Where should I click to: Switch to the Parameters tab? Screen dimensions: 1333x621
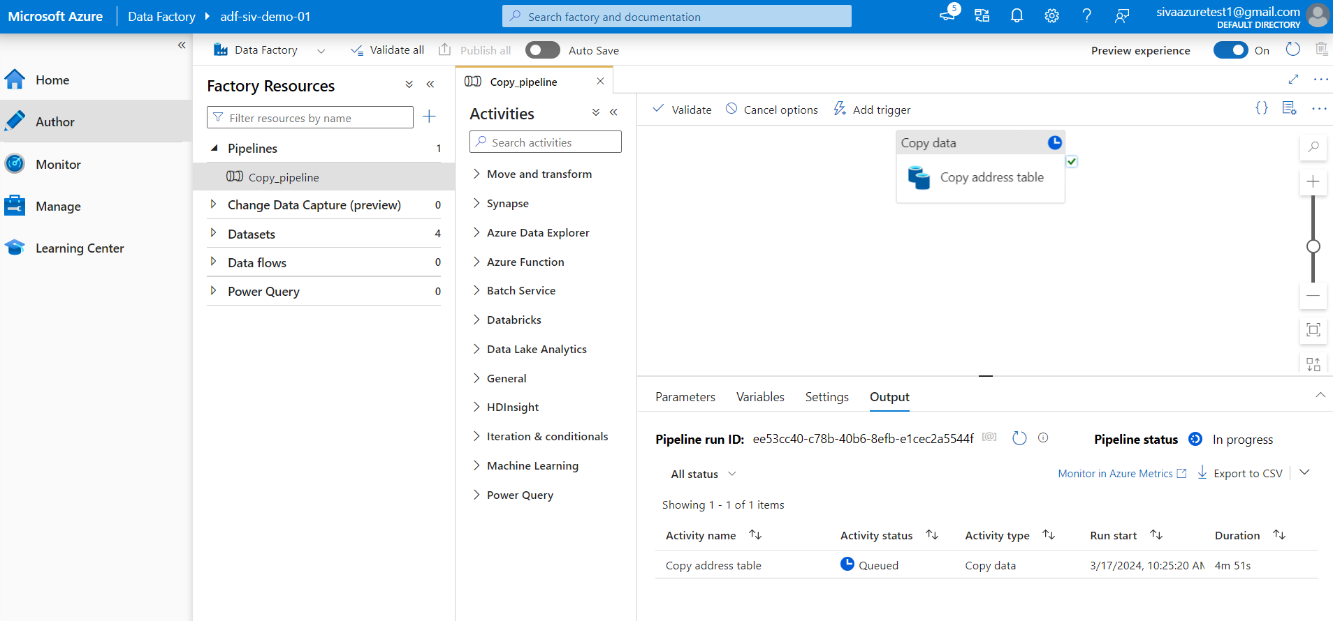click(x=685, y=396)
